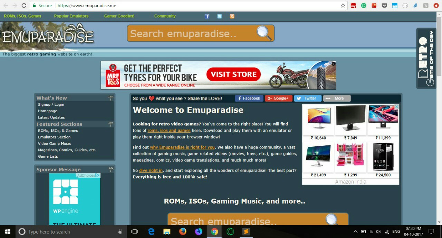This screenshot has height=238, width=442.
Task: Open the Windows Start menu
Action: point(8,231)
